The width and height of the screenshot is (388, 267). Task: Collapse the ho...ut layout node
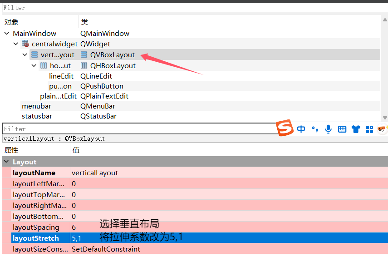pyautogui.click(x=34, y=66)
